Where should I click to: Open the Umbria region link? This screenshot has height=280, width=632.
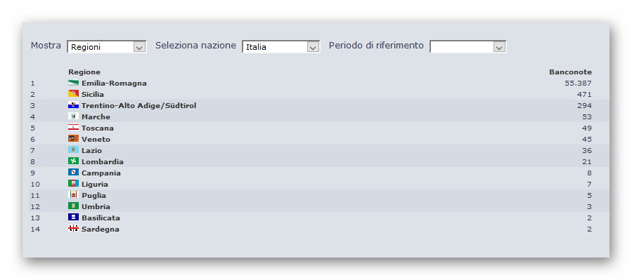pyautogui.click(x=96, y=207)
